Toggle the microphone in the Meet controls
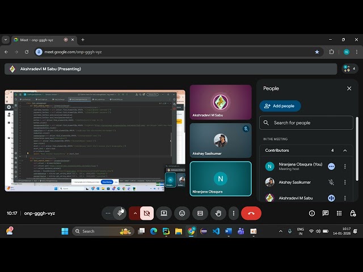This screenshot has height=272, width=363. tap(120, 213)
